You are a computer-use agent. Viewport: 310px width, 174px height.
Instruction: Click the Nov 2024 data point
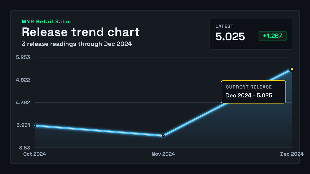[163, 136]
